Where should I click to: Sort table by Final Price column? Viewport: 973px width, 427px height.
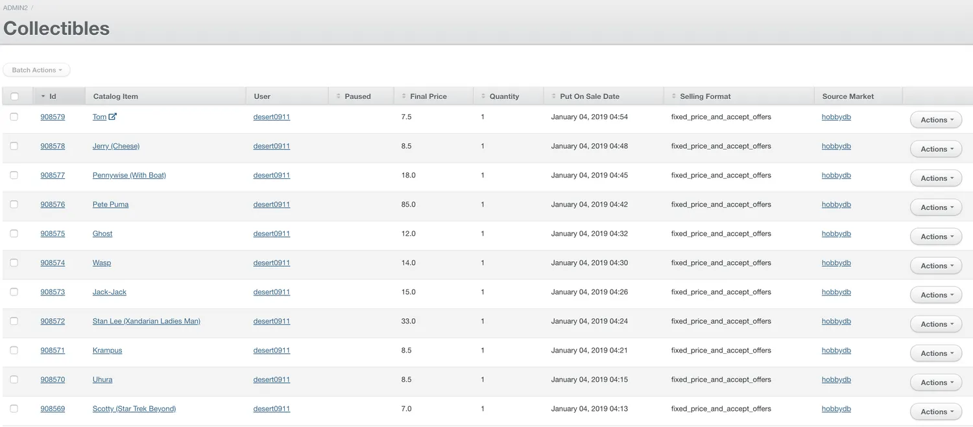pos(428,97)
